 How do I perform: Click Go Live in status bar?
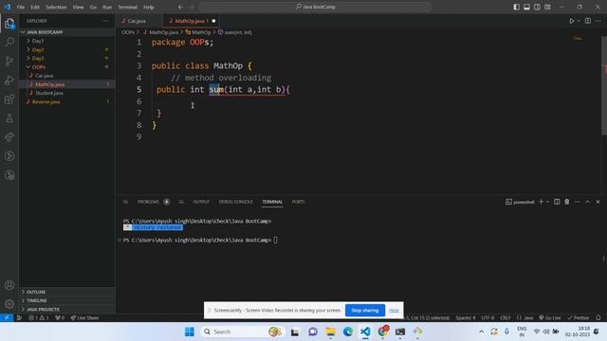pyautogui.click(x=550, y=318)
